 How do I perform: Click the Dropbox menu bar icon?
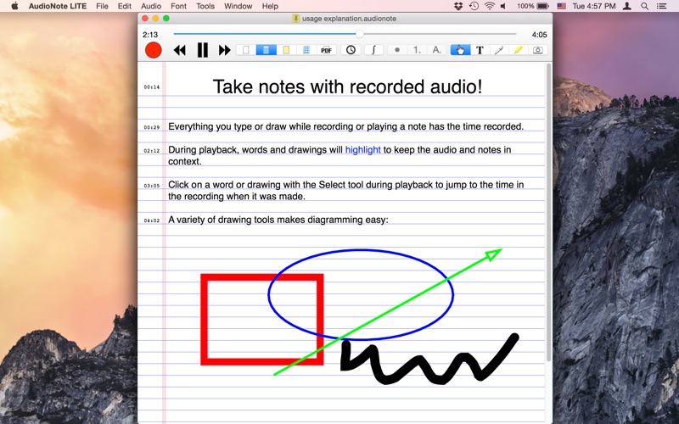[x=458, y=6]
